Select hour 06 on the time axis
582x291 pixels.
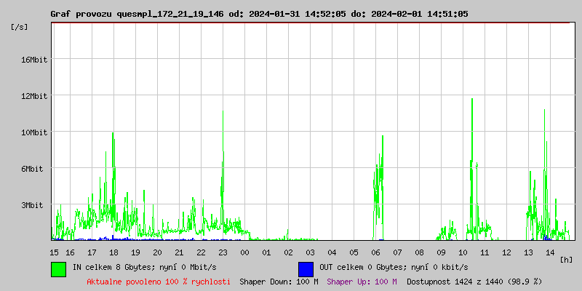[375, 252]
